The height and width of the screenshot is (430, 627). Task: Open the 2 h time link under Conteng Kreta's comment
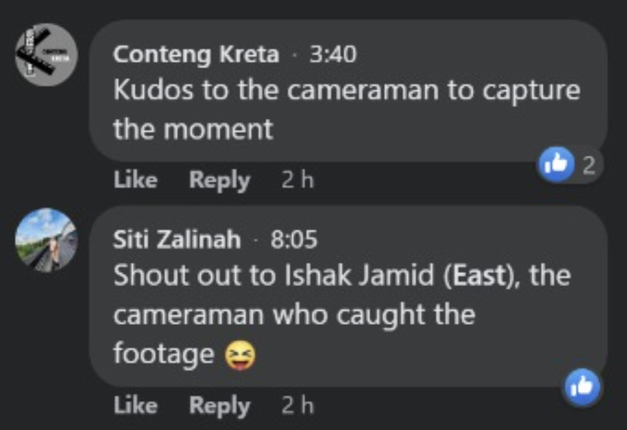[x=298, y=180]
